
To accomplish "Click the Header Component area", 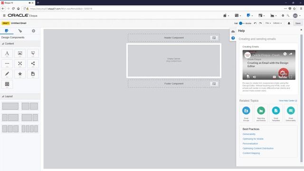I will 174,38.
